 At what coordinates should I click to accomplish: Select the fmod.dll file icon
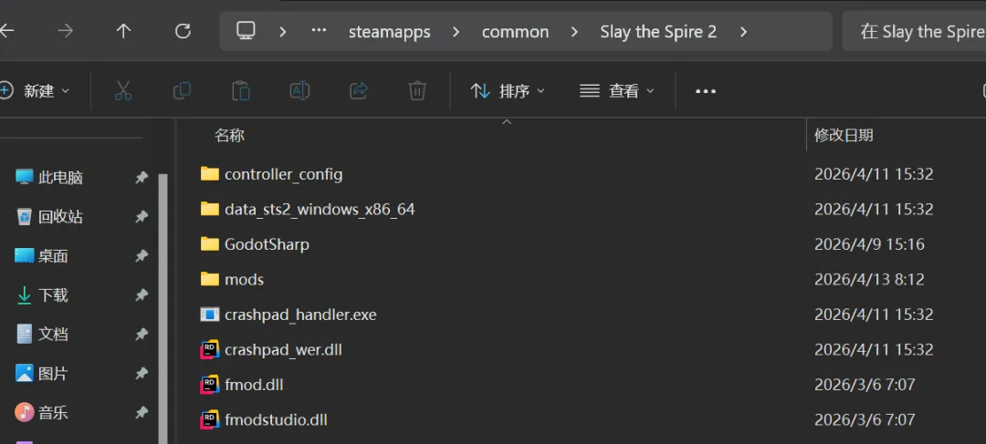click(209, 385)
